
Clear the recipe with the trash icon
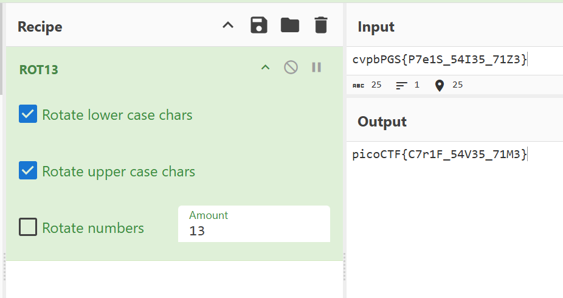click(320, 26)
